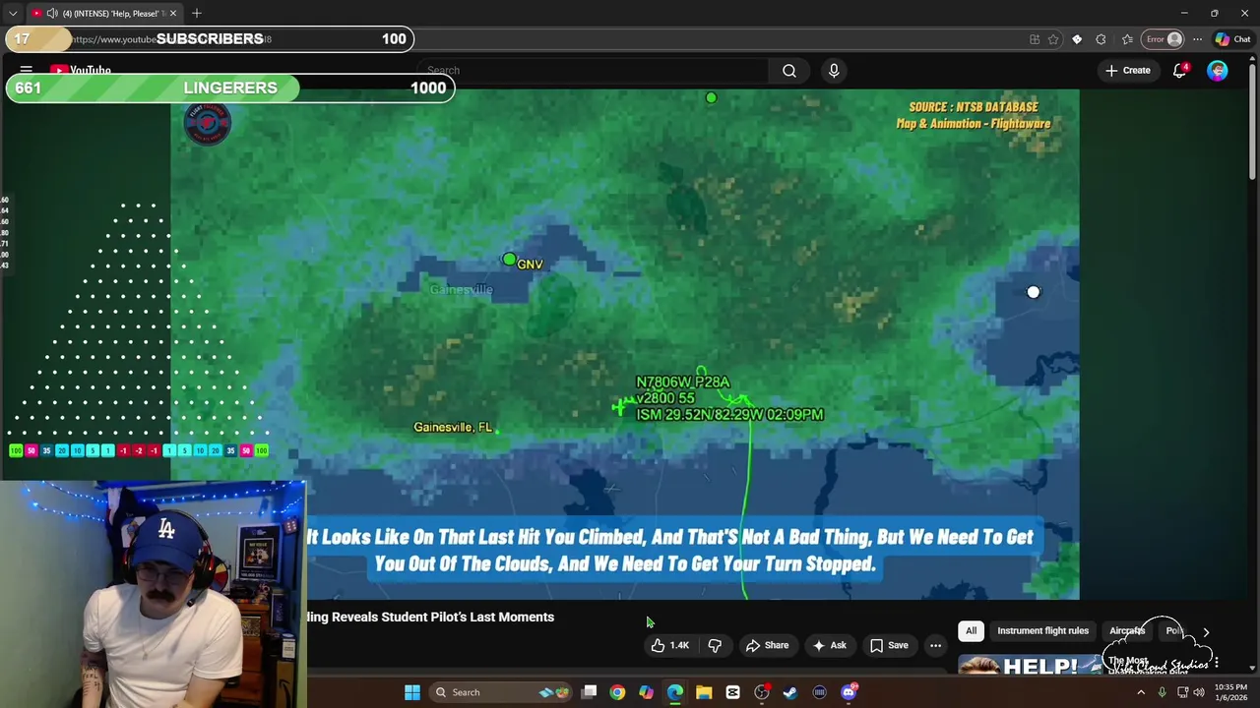This screenshot has height=708, width=1260.
Task: Share the video
Action: [x=767, y=645]
